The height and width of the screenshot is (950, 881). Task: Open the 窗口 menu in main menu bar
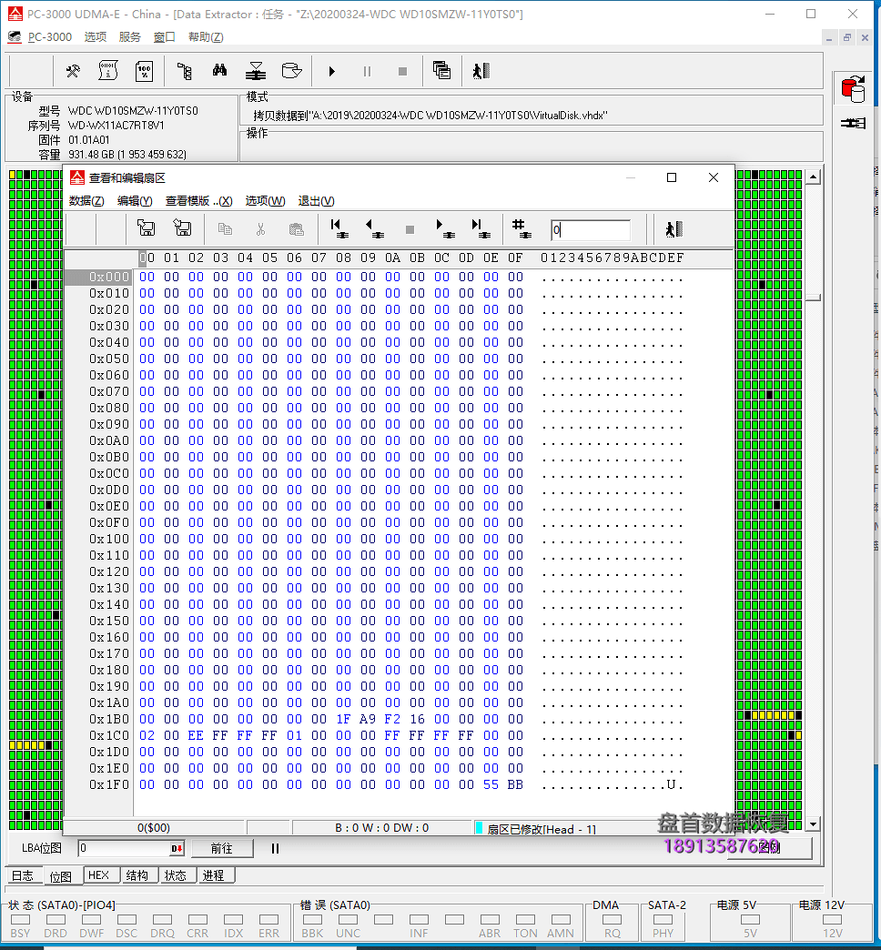pos(164,37)
